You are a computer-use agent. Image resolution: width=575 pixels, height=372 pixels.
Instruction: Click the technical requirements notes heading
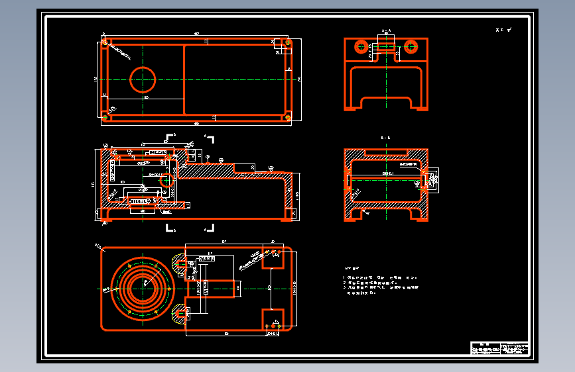click(x=351, y=268)
